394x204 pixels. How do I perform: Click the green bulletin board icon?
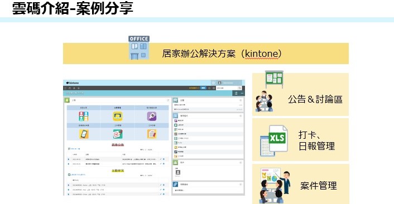tap(274, 79)
